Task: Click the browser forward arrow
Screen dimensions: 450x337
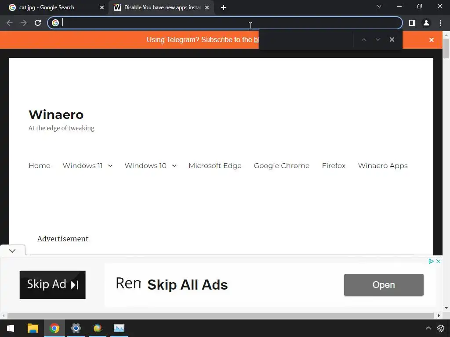Action: (x=24, y=23)
